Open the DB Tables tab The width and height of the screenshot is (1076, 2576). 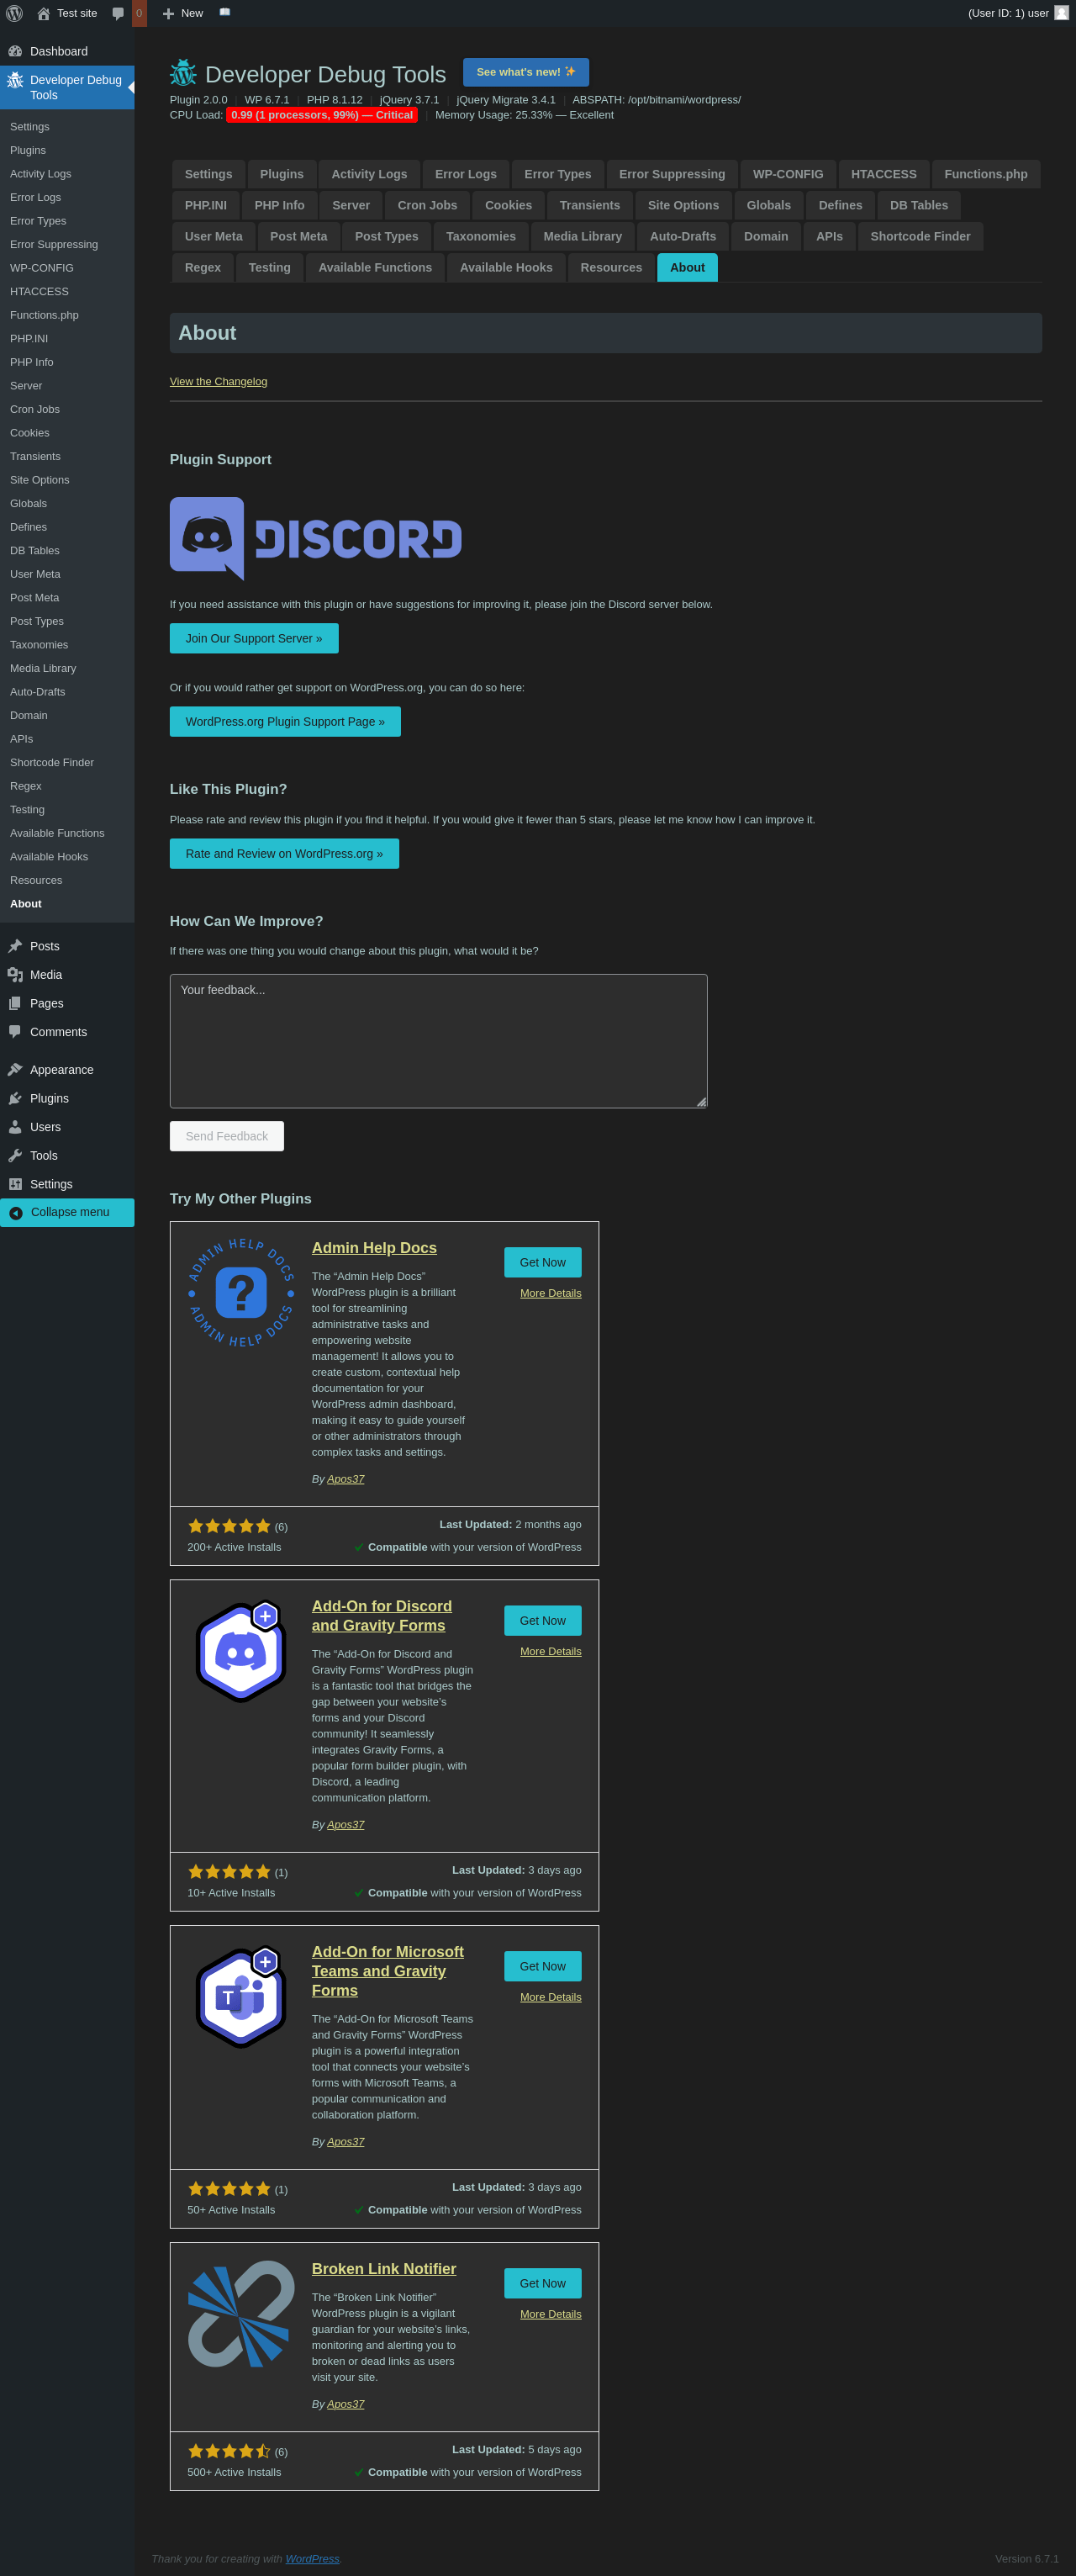(x=919, y=205)
